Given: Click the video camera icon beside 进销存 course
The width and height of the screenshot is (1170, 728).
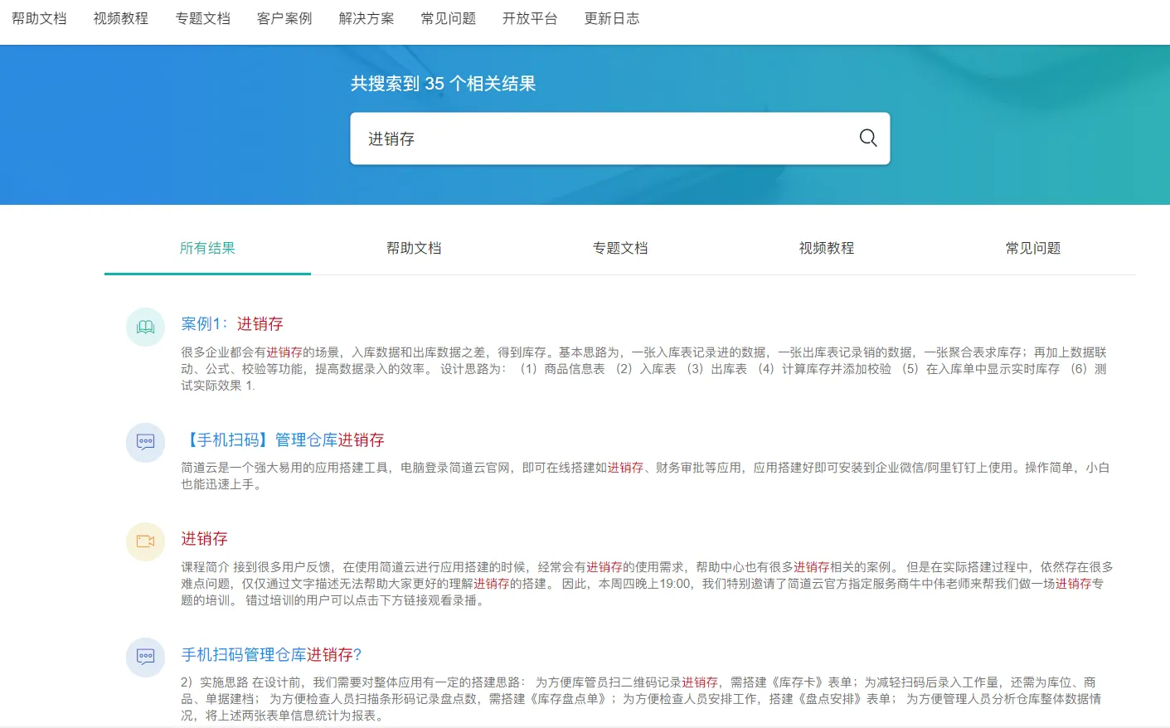Looking at the screenshot, I should pos(146,541).
